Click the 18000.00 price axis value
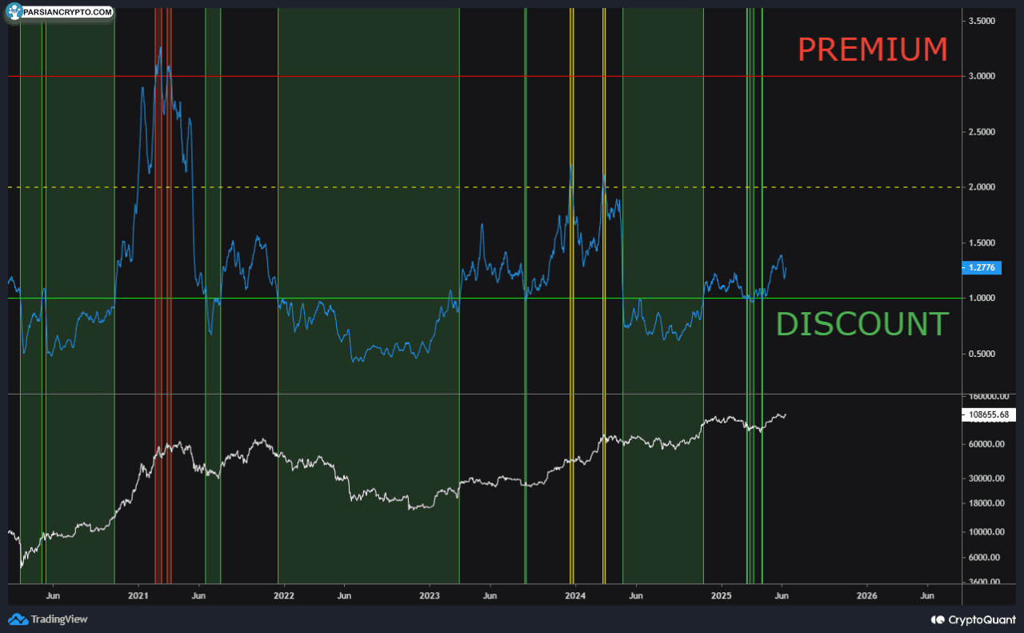Viewport: 1024px width, 633px height. coord(985,503)
